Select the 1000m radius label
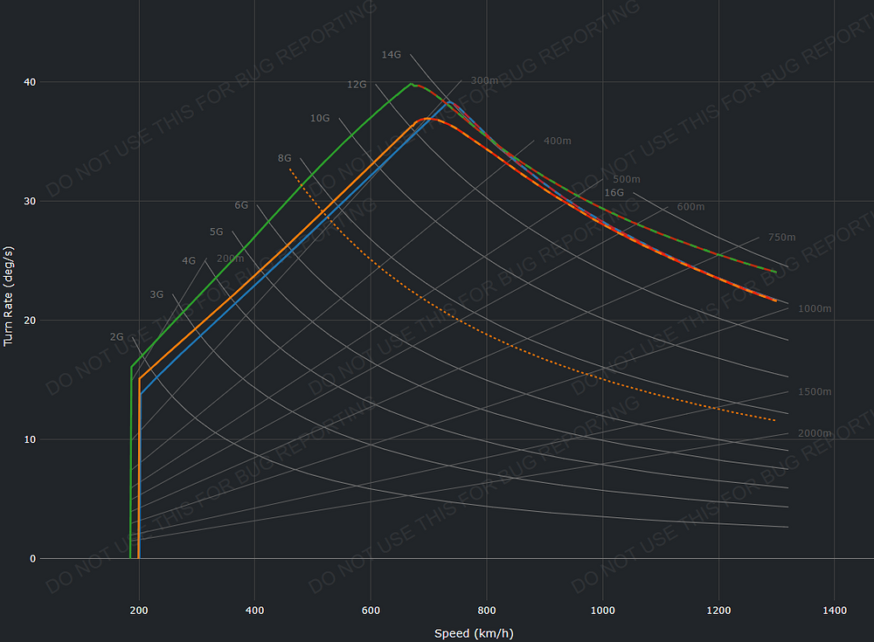 [815, 309]
